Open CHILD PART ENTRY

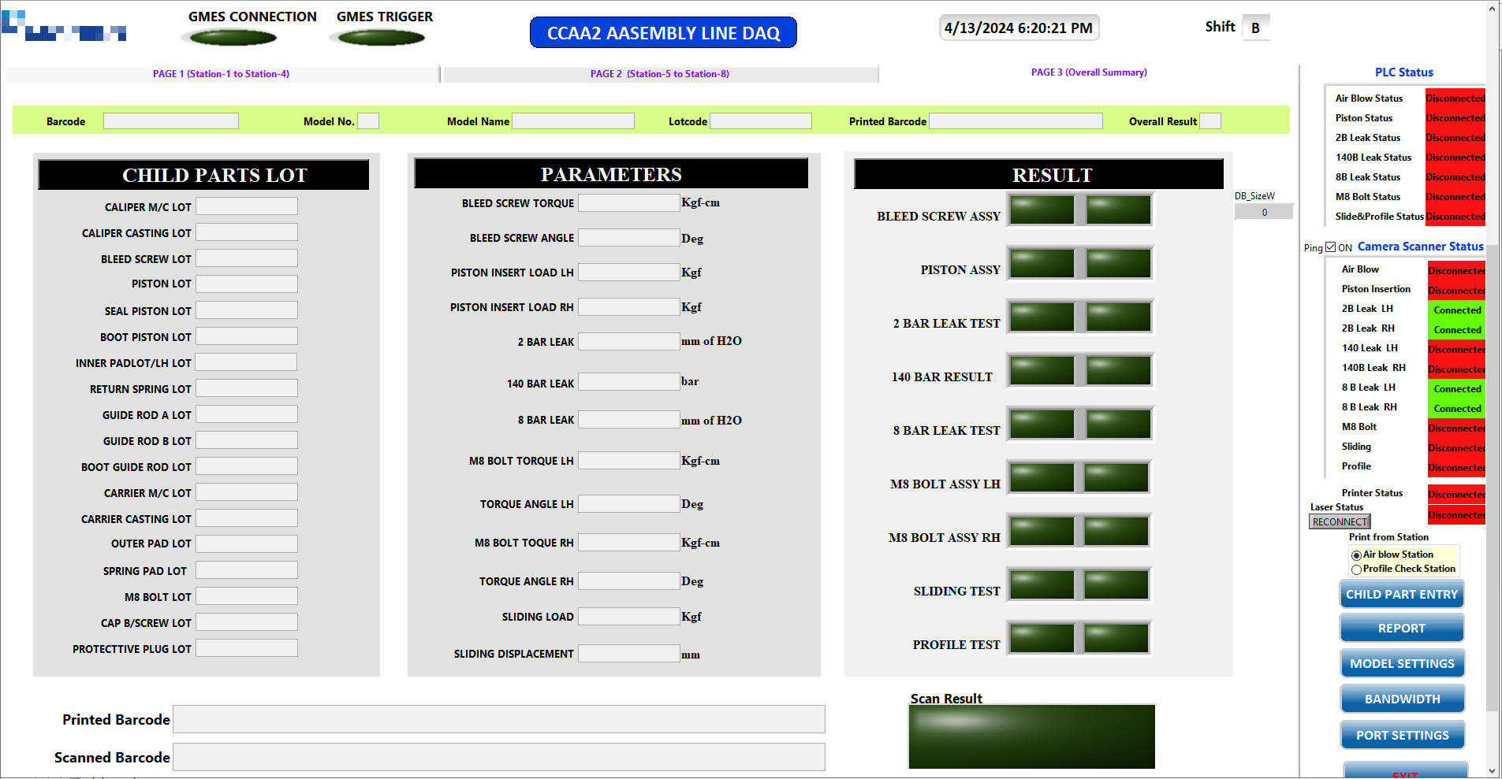click(1401, 595)
